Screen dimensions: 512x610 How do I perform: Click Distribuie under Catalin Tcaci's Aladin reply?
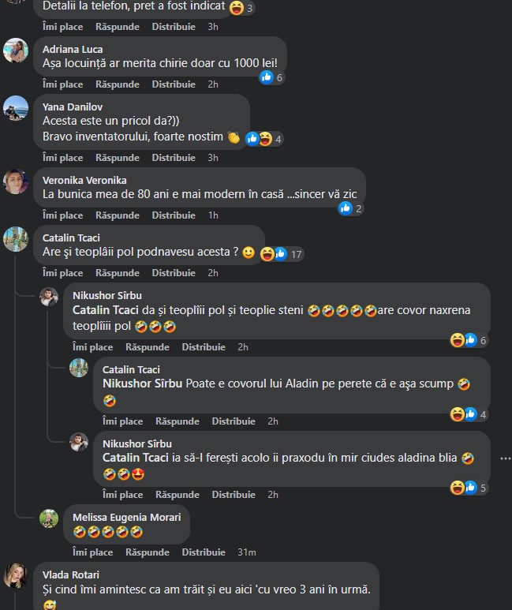click(x=234, y=421)
